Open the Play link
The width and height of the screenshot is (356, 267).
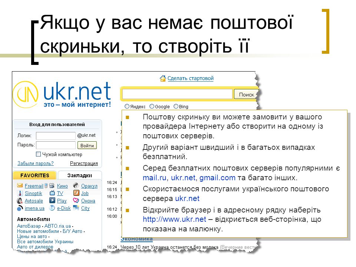(x=62, y=201)
